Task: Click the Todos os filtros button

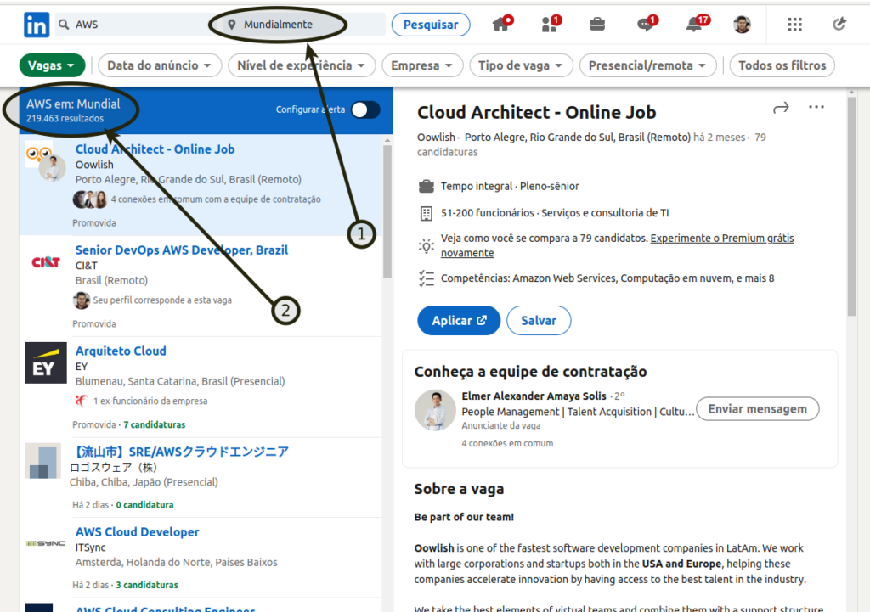Action: [782, 65]
